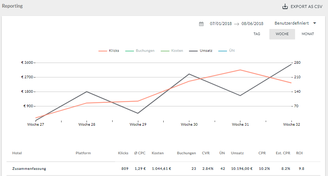Enable the ÜN series in legend
This screenshot has width=328, height=176.
(227, 51)
